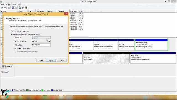The image size is (177, 100).
Task: Click the Type column header
Action: pyautogui.click(x=31, y=11)
